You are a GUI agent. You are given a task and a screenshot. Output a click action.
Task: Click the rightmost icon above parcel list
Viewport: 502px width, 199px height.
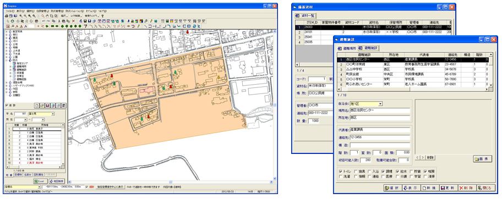pos(64,106)
